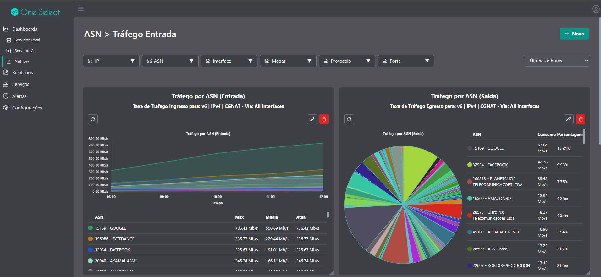Viewport: 601px width, 277px height.
Task: Click the Servidor Local server icon
Action: pyautogui.click(x=8, y=40)
